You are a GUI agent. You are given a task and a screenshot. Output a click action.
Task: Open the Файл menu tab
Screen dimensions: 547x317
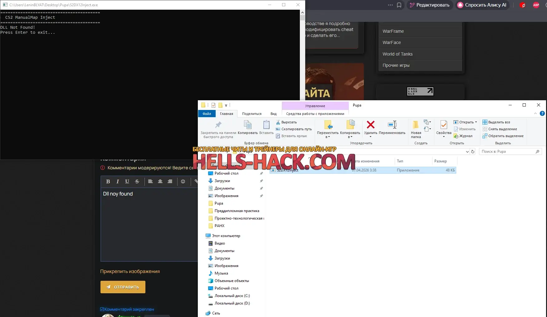coord(207,114)
